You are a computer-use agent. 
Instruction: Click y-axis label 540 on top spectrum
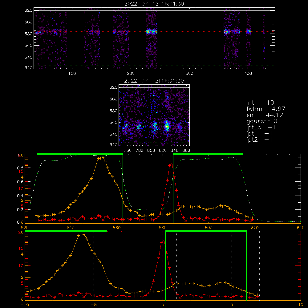pyautogui.click(x=28, y=57)
